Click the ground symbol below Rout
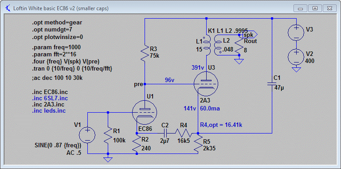Image resolution: width=341 pixels, height=169 pixels. 239,61
